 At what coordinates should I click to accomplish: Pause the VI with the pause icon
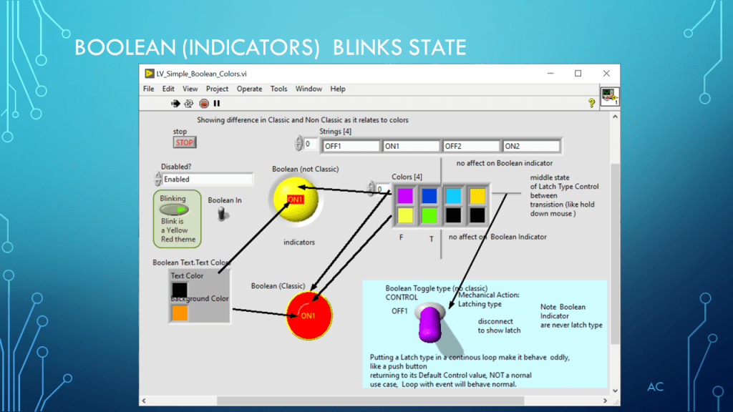216,104
